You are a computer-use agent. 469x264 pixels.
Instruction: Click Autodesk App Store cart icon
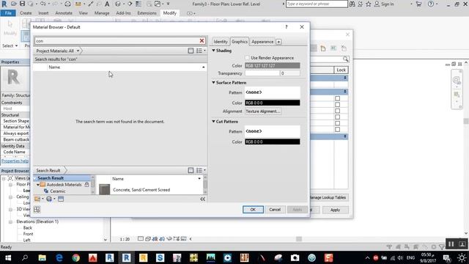(418, 4)
